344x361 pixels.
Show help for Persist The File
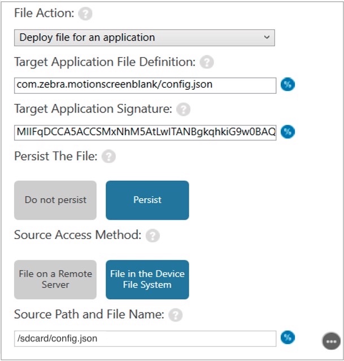(108, 156)
